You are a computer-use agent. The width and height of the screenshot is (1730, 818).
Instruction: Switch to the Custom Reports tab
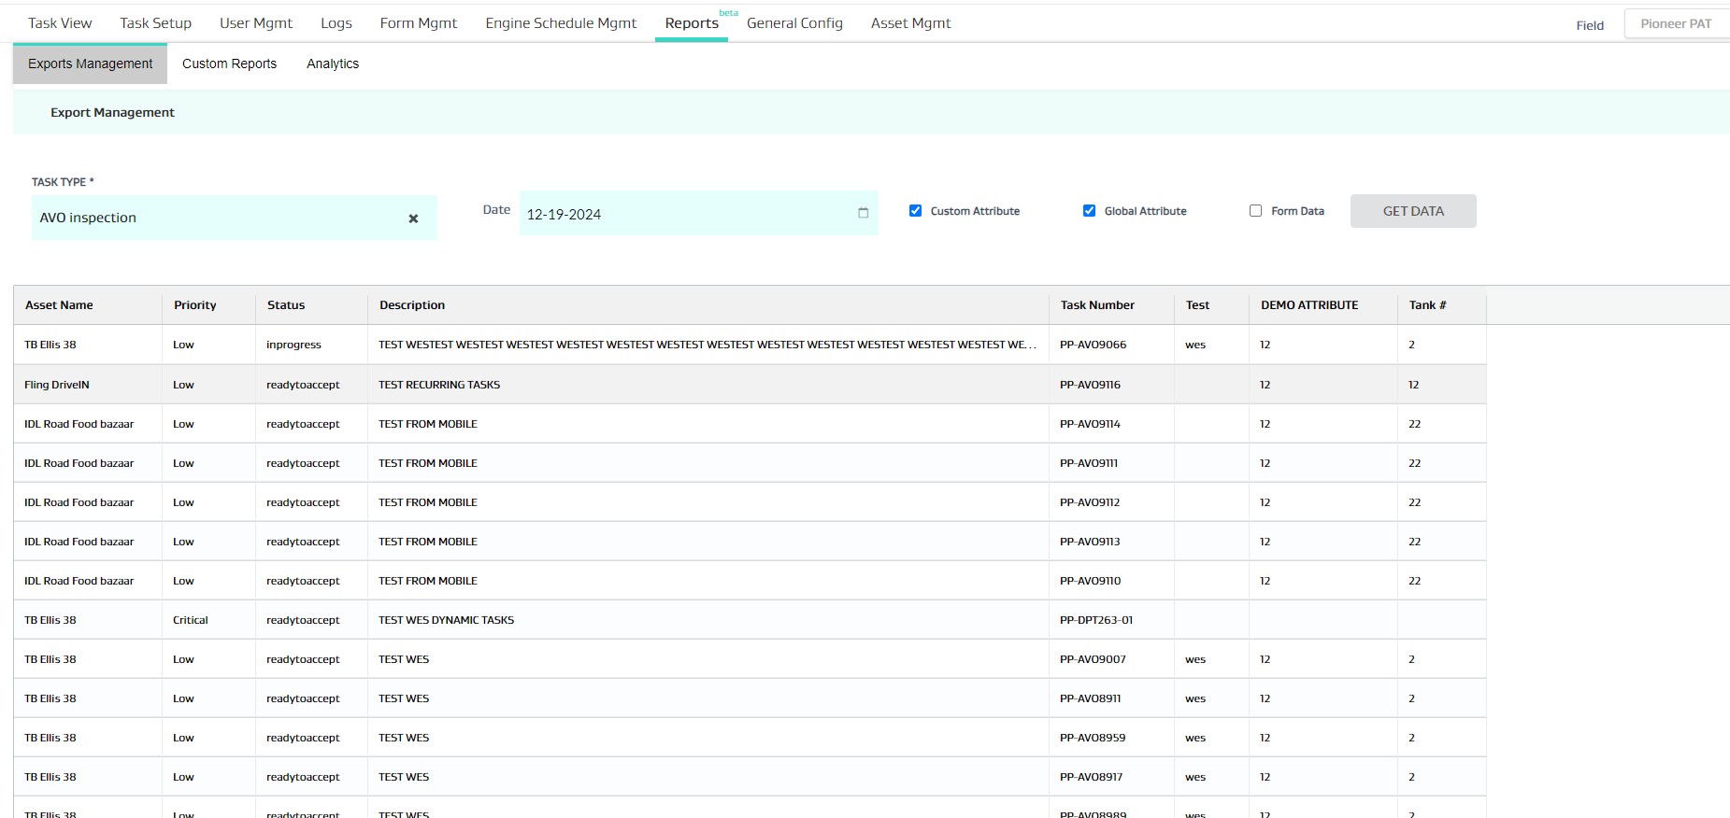point(229,63)
